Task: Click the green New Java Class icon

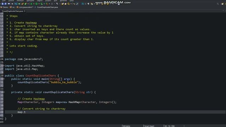Action: [x=25, y=4]
